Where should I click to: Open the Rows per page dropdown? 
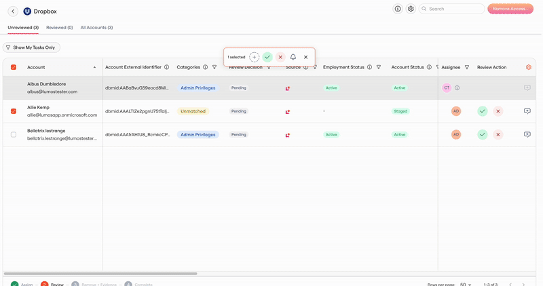466,284
